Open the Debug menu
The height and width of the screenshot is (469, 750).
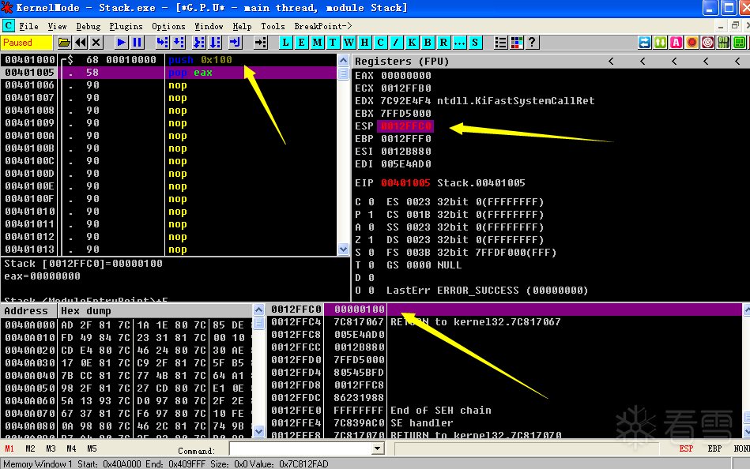tap(89, 26)
